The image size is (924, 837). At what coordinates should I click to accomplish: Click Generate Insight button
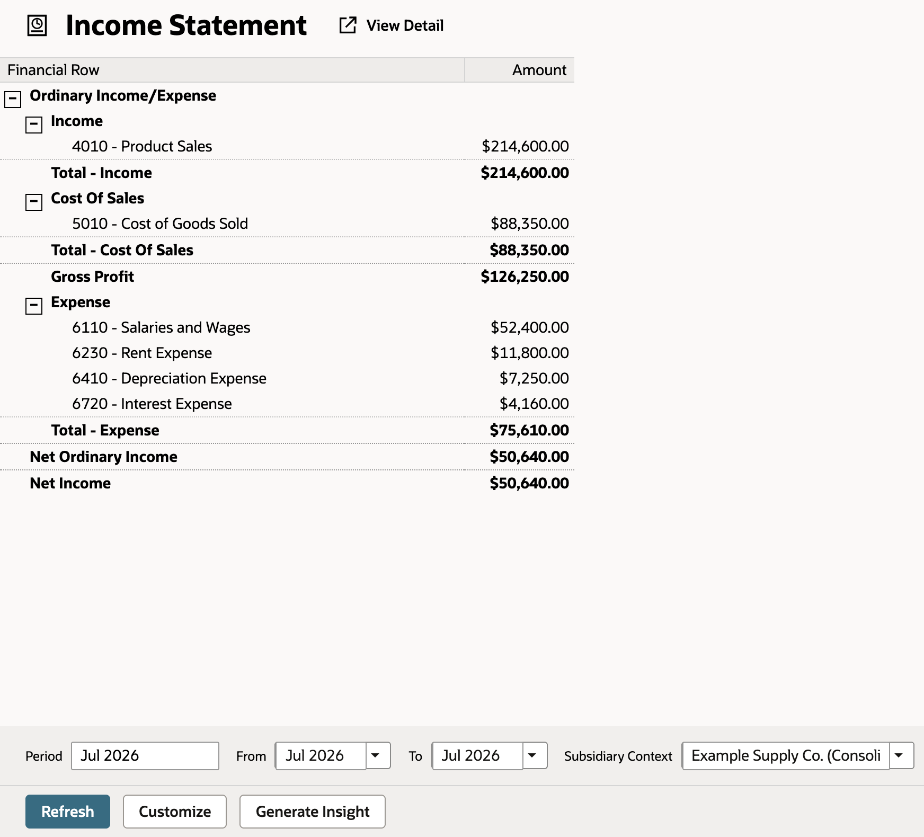point(313,811)
